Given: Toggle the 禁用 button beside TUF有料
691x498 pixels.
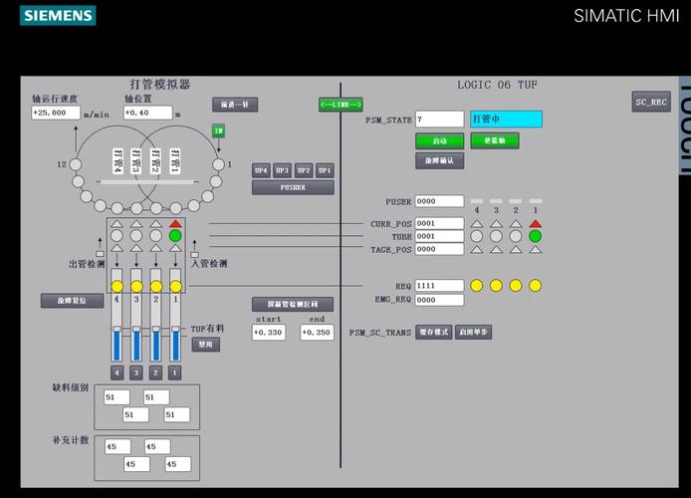Looking at the screenshot, I should click(205, 345).
